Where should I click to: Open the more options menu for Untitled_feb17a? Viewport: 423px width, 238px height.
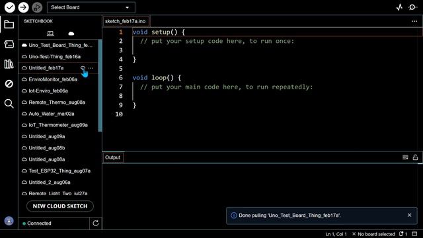(x=91, y=68)
